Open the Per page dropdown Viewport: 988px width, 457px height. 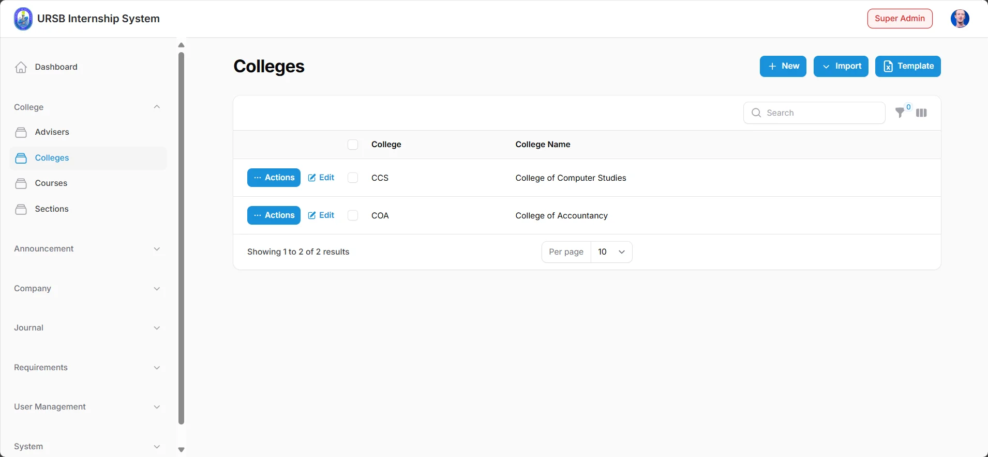tap(611, 252)
